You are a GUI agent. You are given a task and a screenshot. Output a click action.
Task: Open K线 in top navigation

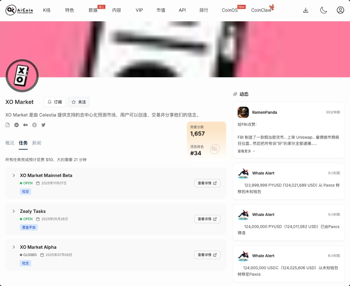(x=47, y=10)
